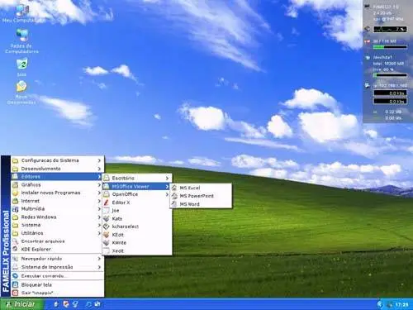Screen dimensions: 413x310
Task: Start KWrite text editor
Action: click(x=137, y=243)
